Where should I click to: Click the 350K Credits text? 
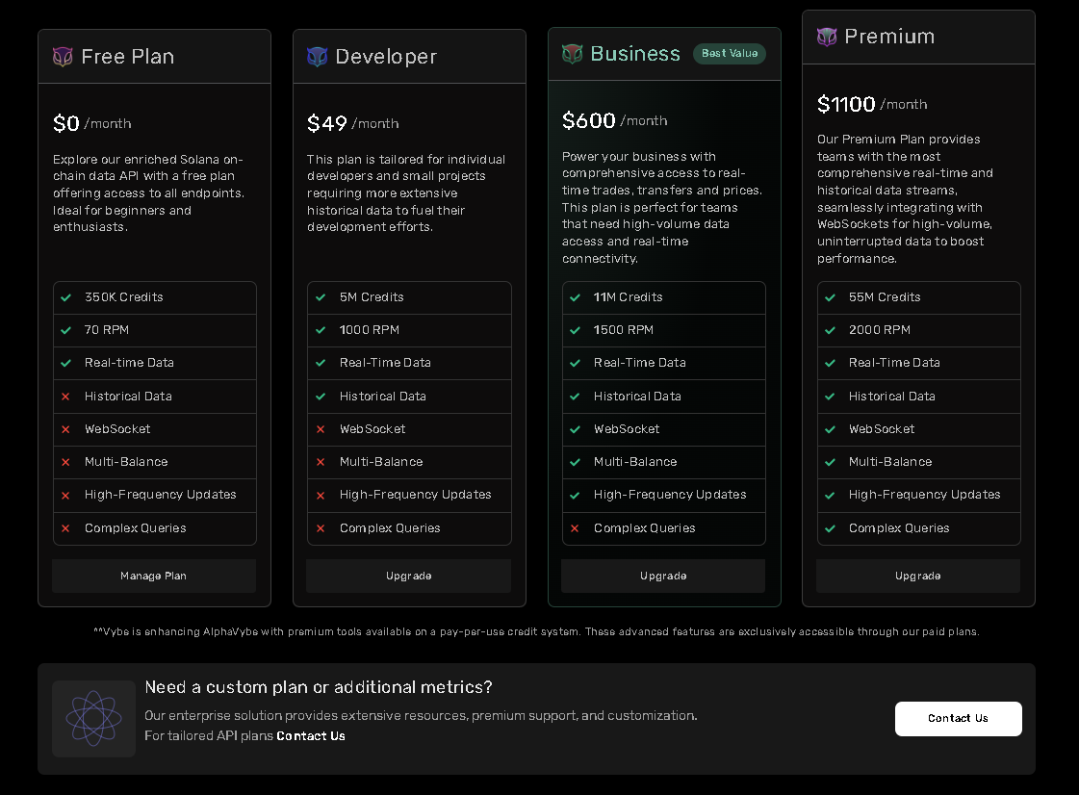(x=124, y=297)
